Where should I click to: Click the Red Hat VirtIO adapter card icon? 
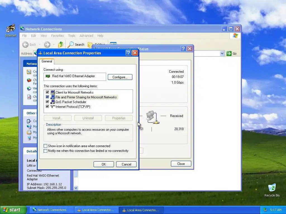(48, 76)
